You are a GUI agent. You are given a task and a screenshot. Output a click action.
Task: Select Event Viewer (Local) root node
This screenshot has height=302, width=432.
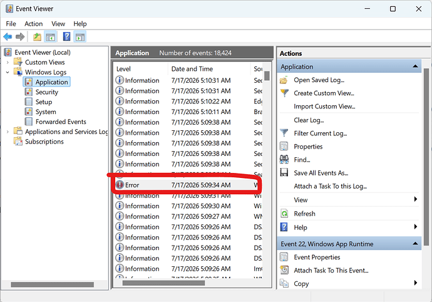(43, 53)
